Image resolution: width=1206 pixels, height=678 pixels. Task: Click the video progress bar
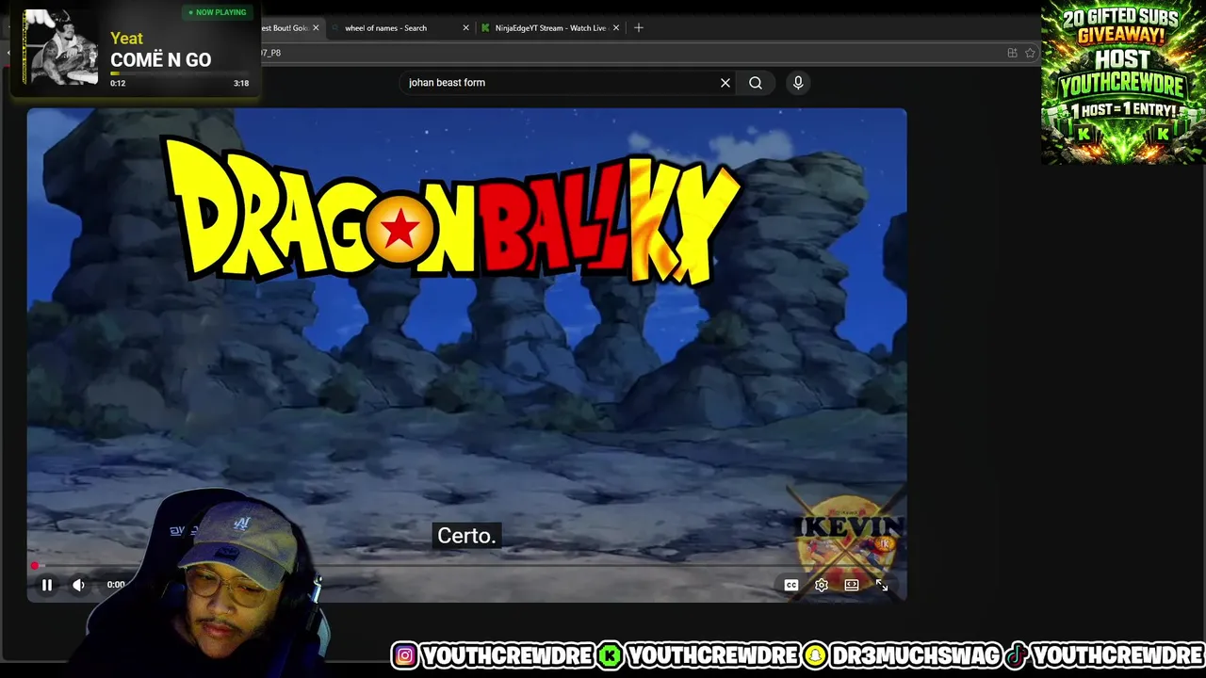pyautogui.click(x=466, y=566)
